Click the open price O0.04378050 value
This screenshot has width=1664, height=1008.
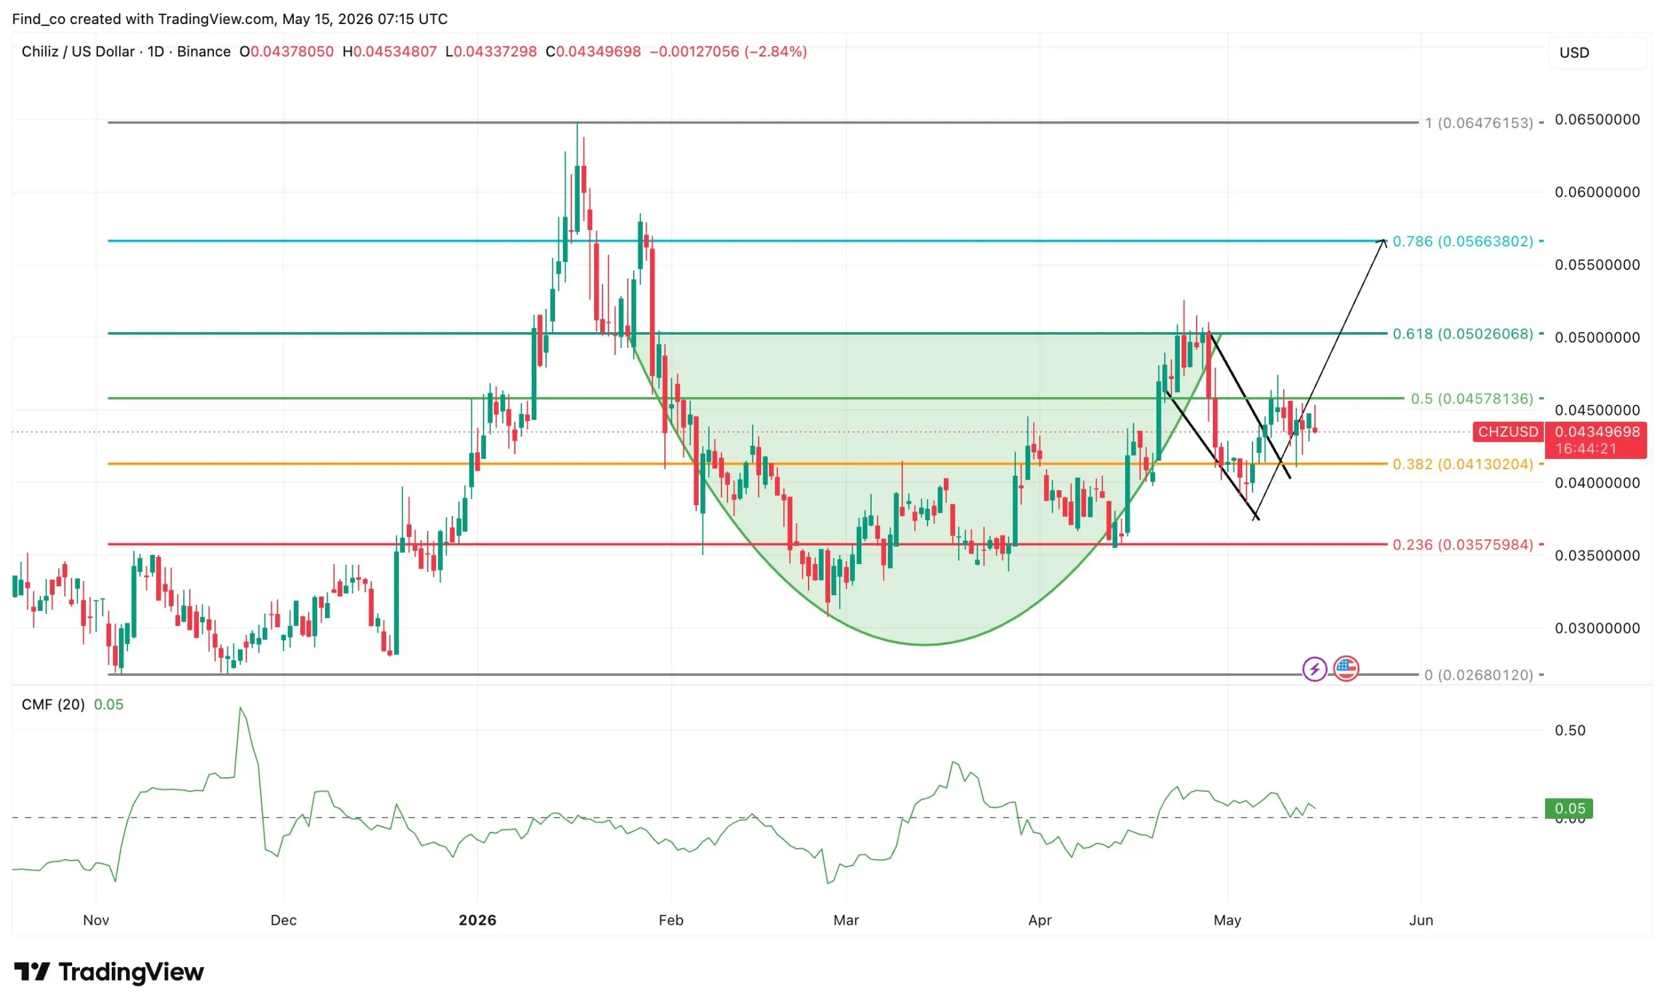click(287, 52)
